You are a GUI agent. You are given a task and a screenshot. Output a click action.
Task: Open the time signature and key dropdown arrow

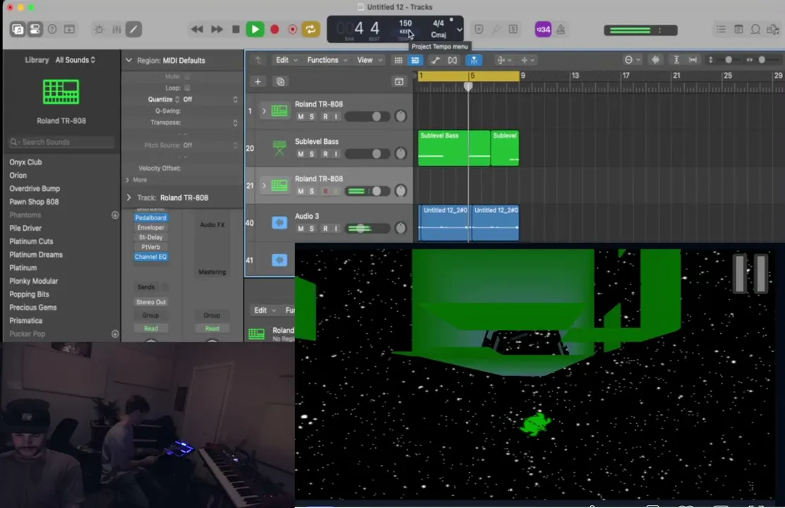click(459, 30)
